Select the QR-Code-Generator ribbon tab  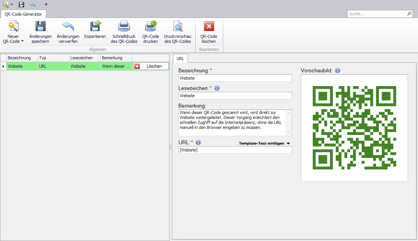pyautogui.click(x=23, y=14)
